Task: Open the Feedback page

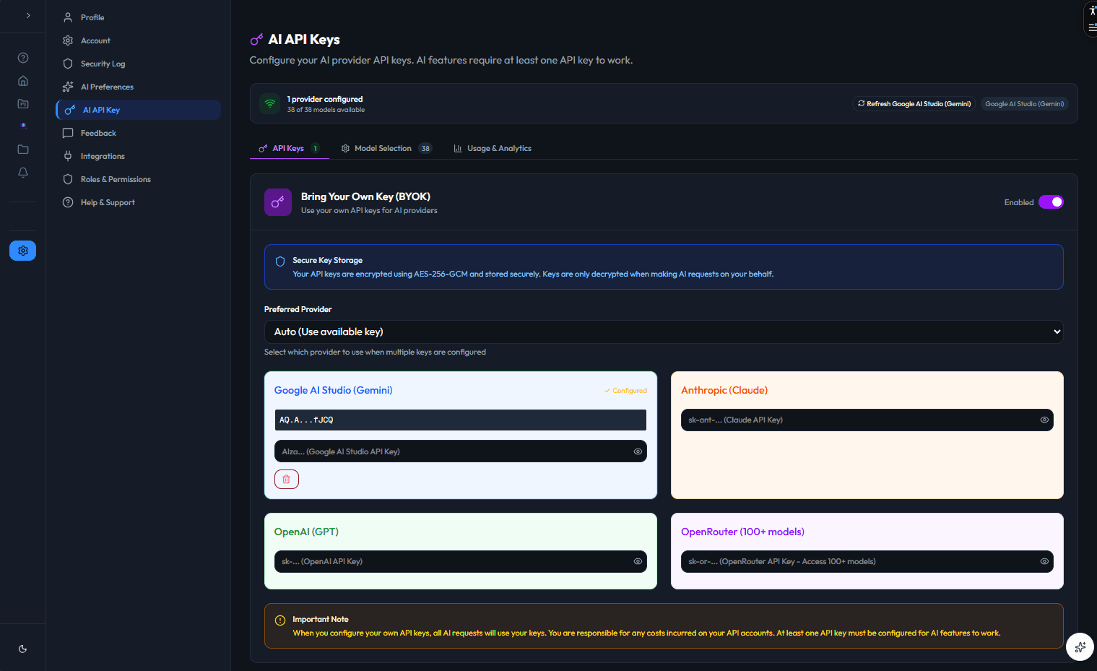Action: click(x=139, y=133)
